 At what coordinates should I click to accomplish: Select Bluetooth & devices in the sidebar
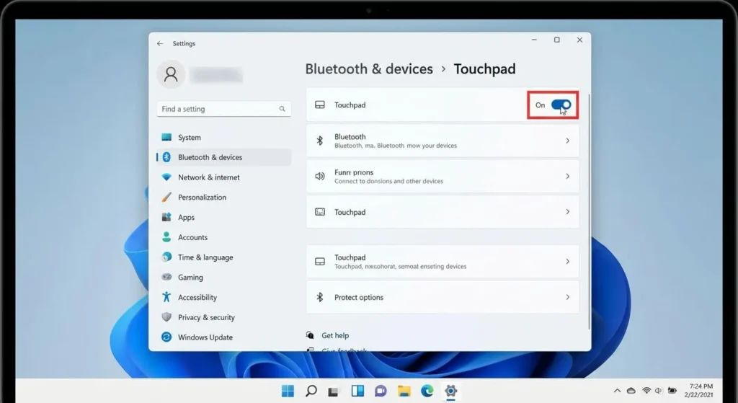coord(223,157)
